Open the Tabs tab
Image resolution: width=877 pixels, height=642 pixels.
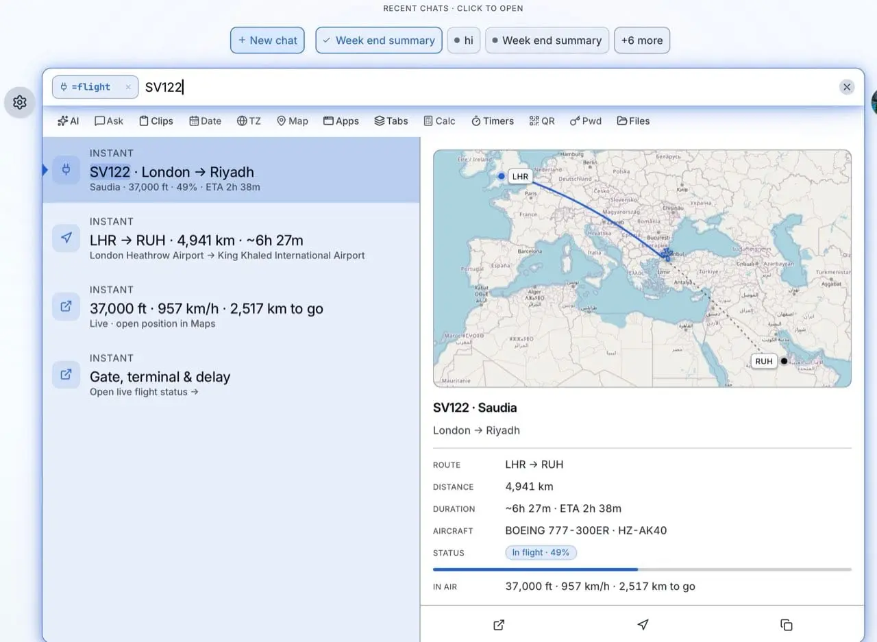click(391, 121)
